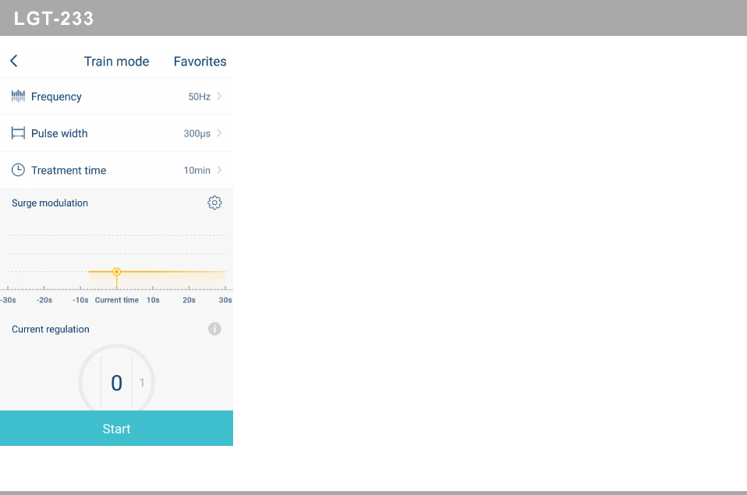Click the 10min value
The image size is (747, 495).
[x=196, y=171]
